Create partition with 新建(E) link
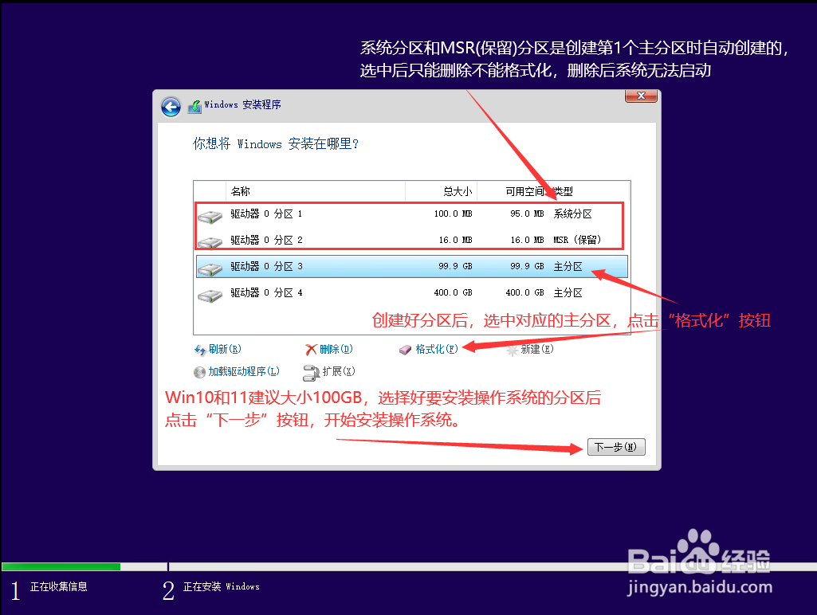817x615 pixels. (x=537, y=350)
